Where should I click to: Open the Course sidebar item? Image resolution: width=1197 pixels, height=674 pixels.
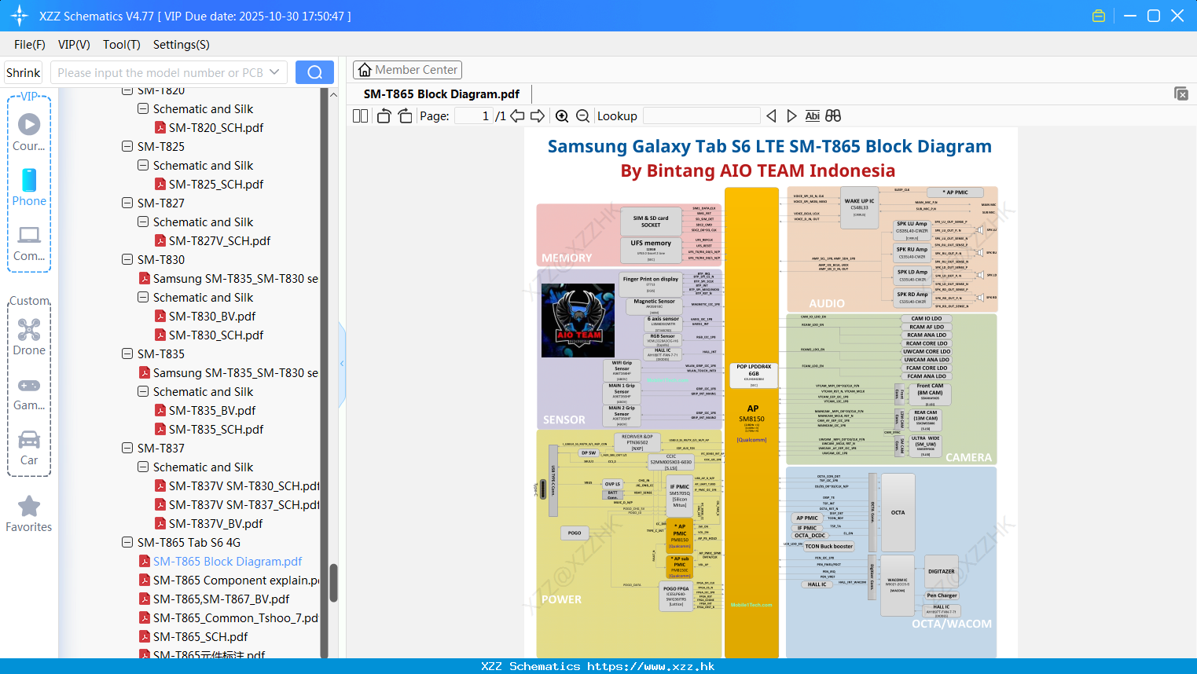[29, 133]
